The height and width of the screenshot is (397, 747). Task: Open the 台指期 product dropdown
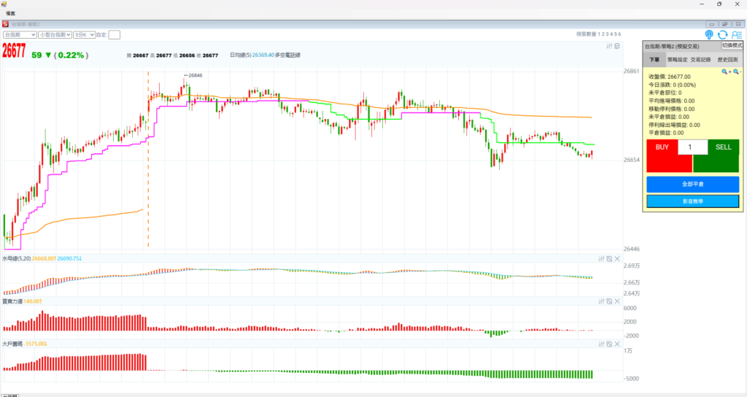(20, 34)
